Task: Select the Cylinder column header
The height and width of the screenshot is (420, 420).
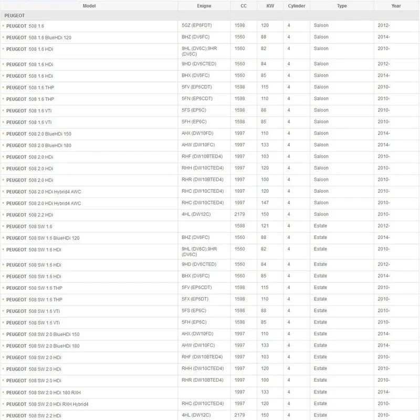Action: pos(297,6)
